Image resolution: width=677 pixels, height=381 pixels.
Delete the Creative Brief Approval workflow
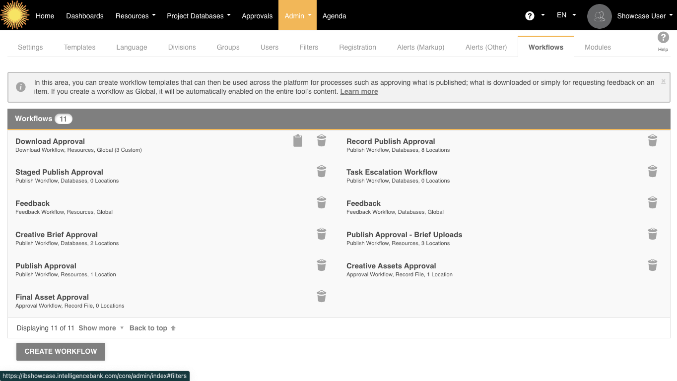pyautogui.click(x=322, y=234)
